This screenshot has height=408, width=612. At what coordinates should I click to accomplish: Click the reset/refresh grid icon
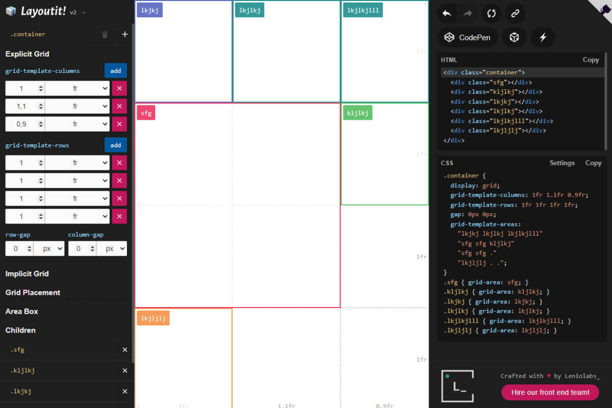(492, 14)
